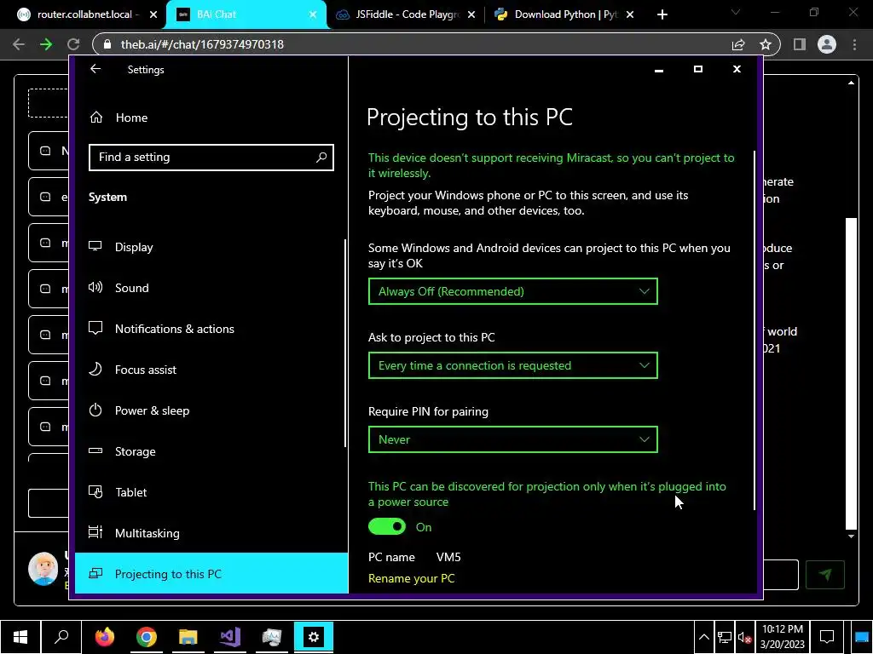Expand the Require PIN for pairing dropdown
Viewport: 873px width, 654px height.
click(x=512, y=439)
